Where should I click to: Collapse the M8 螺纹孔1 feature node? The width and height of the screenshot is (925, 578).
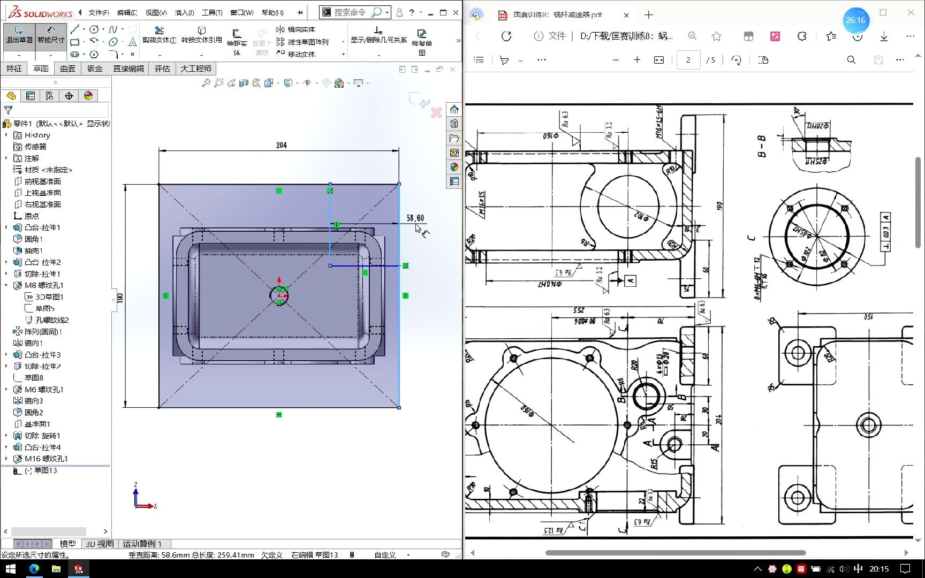(x=6, y=285)
